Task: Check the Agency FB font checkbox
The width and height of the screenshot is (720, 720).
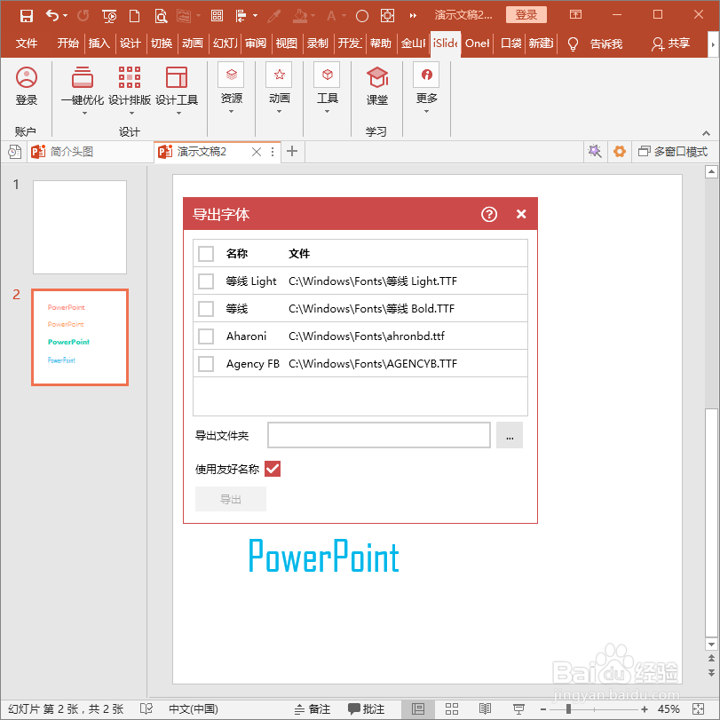Action: [206, 364]
